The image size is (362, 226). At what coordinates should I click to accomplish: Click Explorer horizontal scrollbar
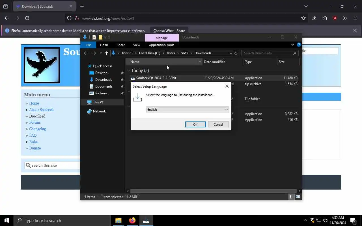click(x=214, y=191)
